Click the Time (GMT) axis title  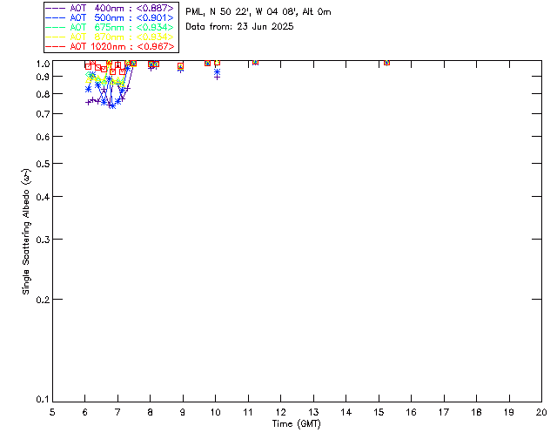296,424
